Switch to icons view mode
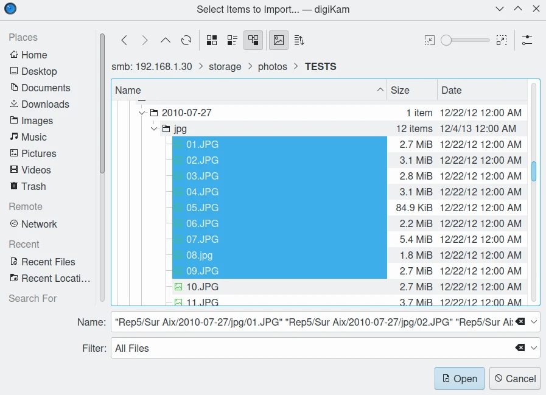The height and width of the screenshot is (395, 546). 212,40
